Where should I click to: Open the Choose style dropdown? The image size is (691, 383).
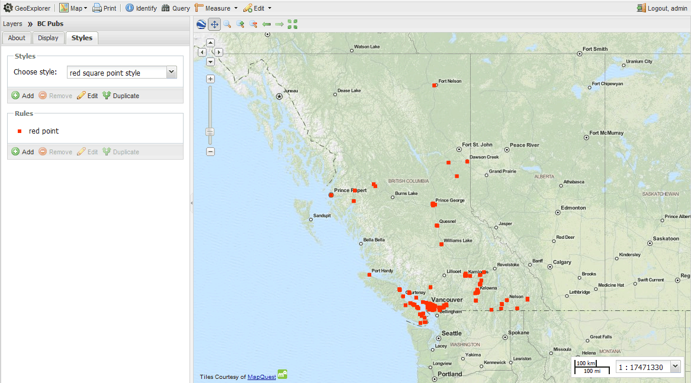click(171, 72)
